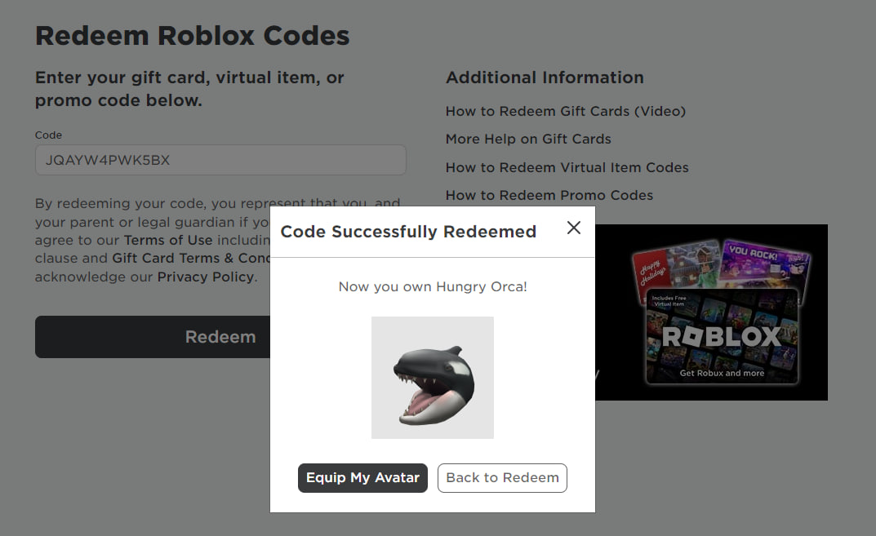Image resolution: width=876 pixels, height=536 pixels.
Task: Open the Terms of Use link
Action: click(x=168, y=241)
